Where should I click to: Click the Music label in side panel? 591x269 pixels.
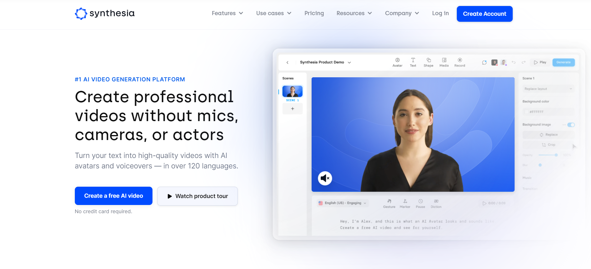point(527,178)
